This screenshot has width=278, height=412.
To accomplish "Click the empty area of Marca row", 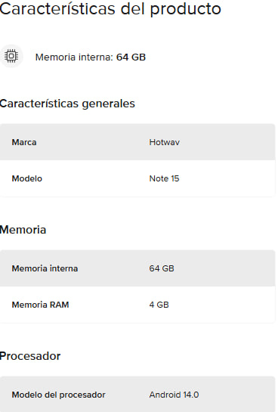I will point(228,142).
